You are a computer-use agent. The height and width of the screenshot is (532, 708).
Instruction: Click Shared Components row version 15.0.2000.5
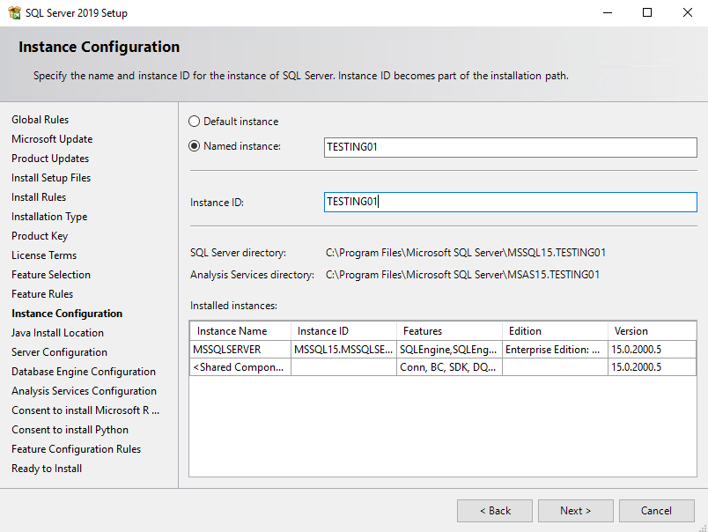652,367
